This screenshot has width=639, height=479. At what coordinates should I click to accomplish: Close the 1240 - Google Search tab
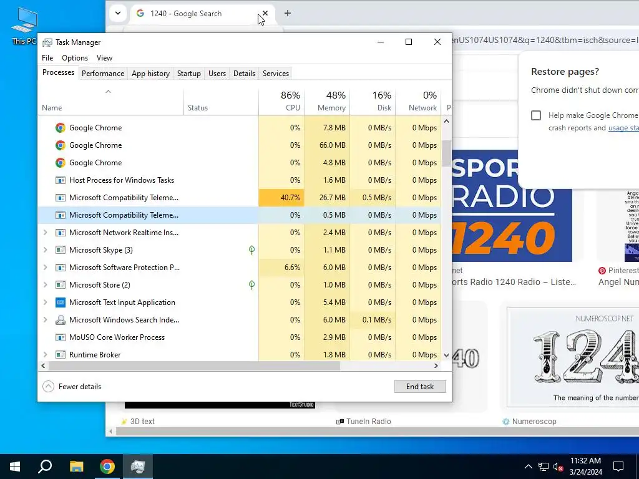coord(265,14)
